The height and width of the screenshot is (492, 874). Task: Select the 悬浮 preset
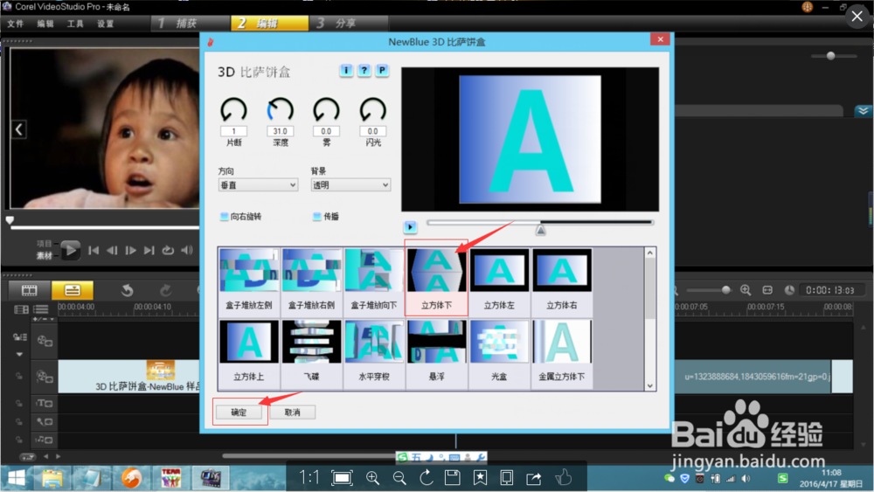436,352
